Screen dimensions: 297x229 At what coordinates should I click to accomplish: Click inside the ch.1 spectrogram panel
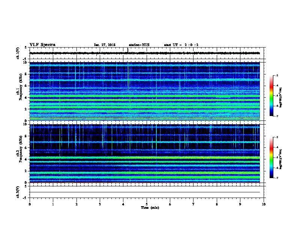click(x=145, y=91)
